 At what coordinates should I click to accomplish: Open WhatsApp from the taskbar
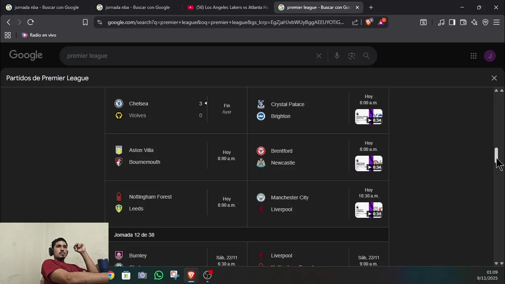click(x=159, y=275)
